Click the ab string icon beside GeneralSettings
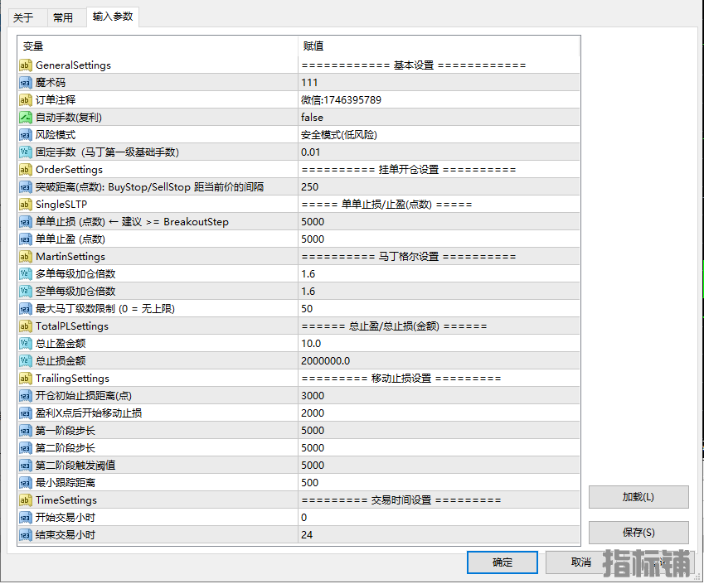Image resolution: width=704 pixels, height=584 pixels. click(x=25, y=65)
